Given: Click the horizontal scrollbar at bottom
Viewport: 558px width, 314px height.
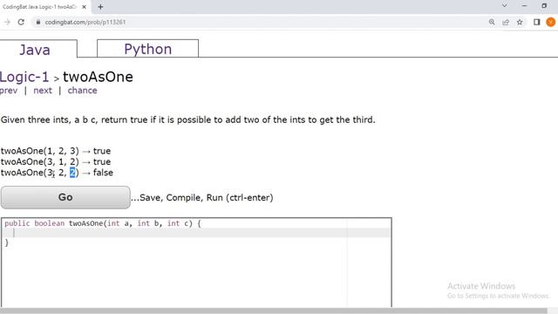Looking at the screenshot, I should click(x=273, y=311).
